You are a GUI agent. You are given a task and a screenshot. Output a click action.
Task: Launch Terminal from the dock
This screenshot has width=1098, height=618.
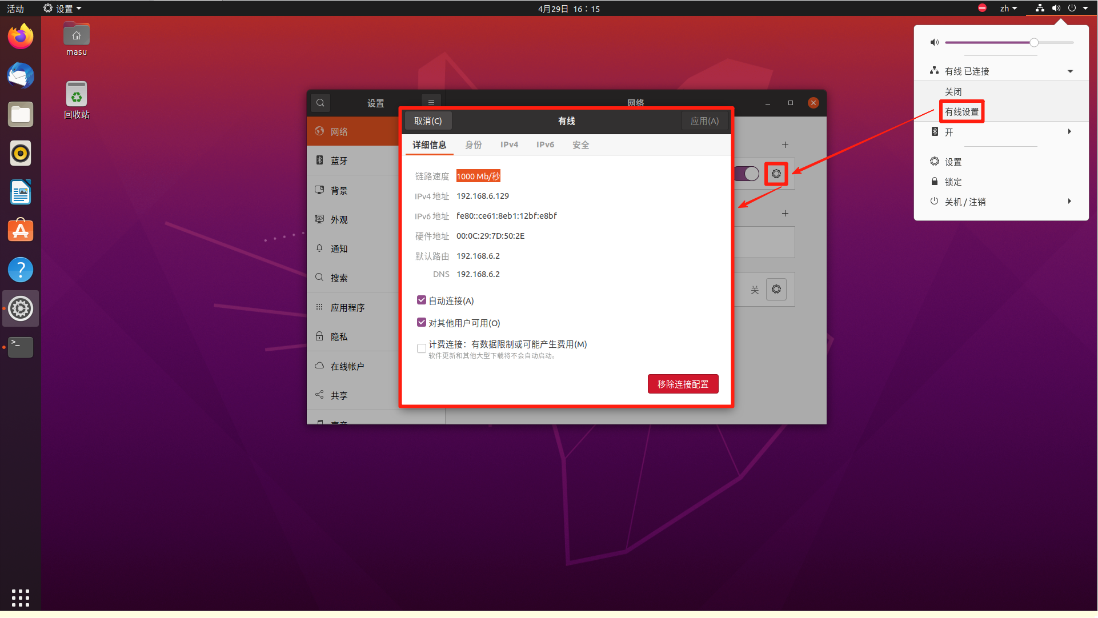click(21, 347)
